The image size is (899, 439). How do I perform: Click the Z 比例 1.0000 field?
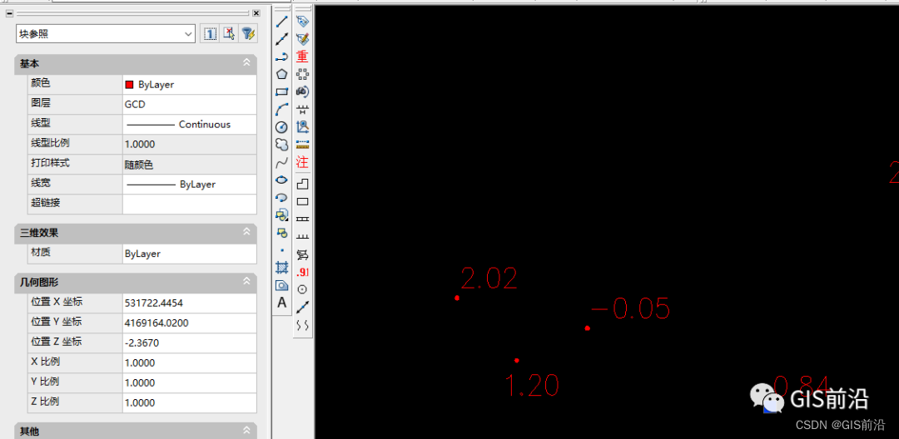pyautogui.click(x=189, y=403)
